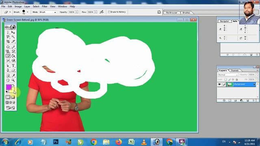Select the Type tool
The width and height of the screenshot is (260, 146).
(x=13, y=66)
